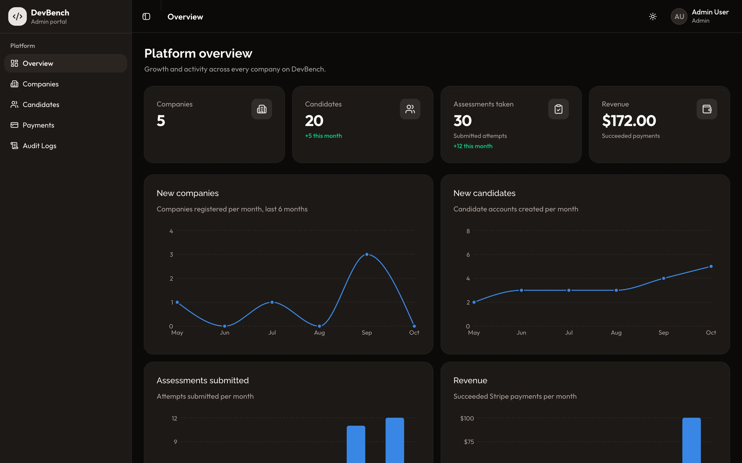
Task: Click the Jun data point in New companies chart
Action: click(x=225, y=326)
